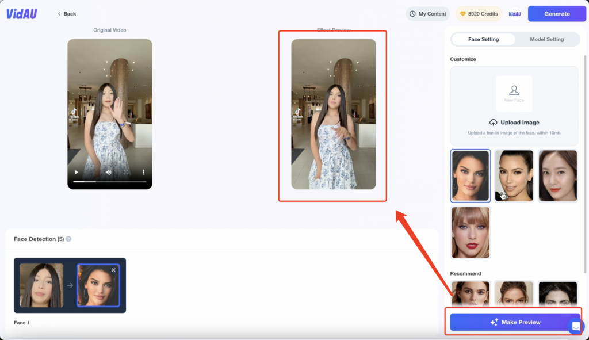Choose the first Recommend face
The width and height of the screenshot is (589, 340).
[x=471, y=294]
